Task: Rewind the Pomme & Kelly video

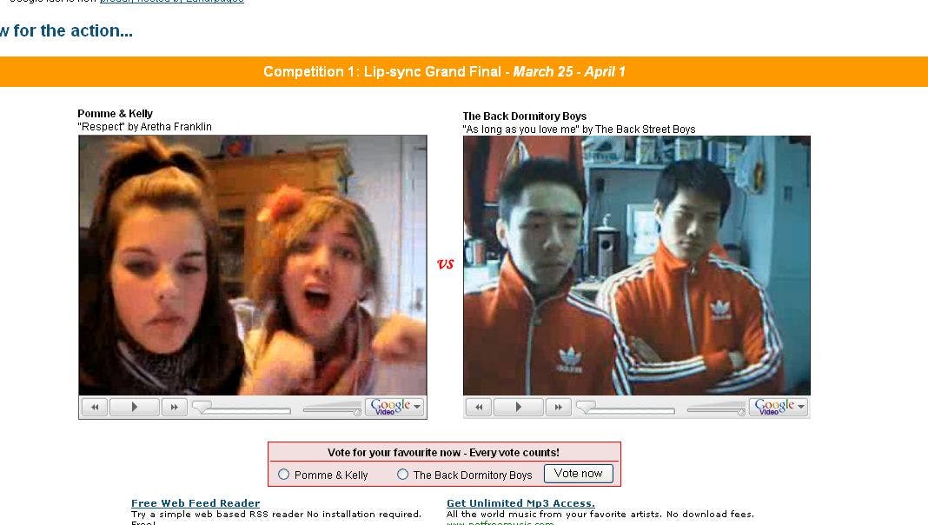Action: coord(95,407)
